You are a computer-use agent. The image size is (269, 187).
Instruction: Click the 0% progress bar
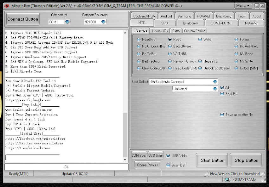(x=67, y=167)
